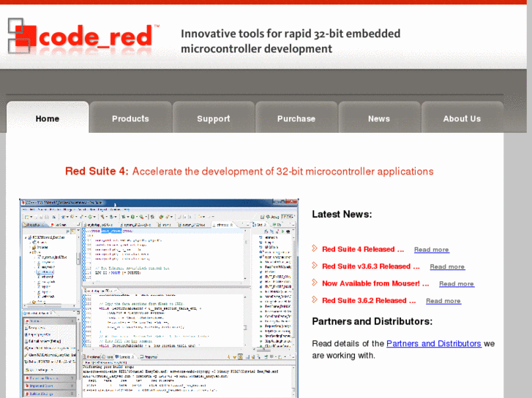Viewport: 532px width, 398px height.
Task: Click Read more for Red Suite v3.6.3 Released
Action: (x=447, y=267)
